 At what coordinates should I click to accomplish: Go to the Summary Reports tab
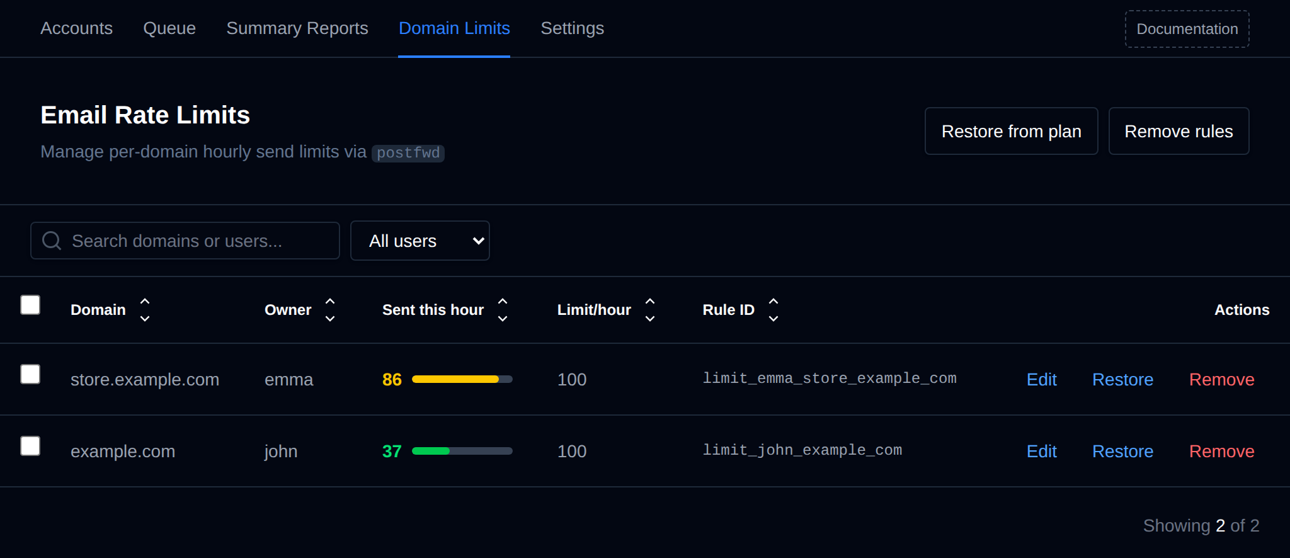click(297, 28)
